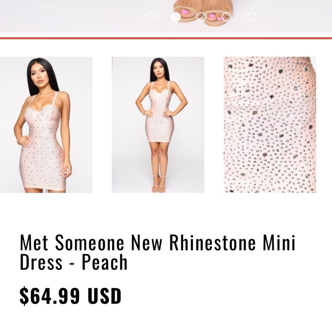Open the full-length standing model thumbnail

coord(158,125)
